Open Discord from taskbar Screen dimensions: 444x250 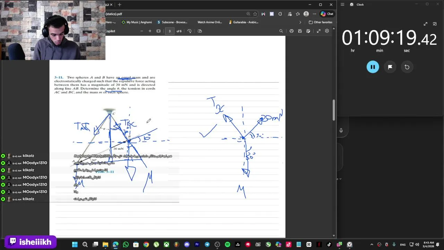pyautogui.click(x=187, y=244)
